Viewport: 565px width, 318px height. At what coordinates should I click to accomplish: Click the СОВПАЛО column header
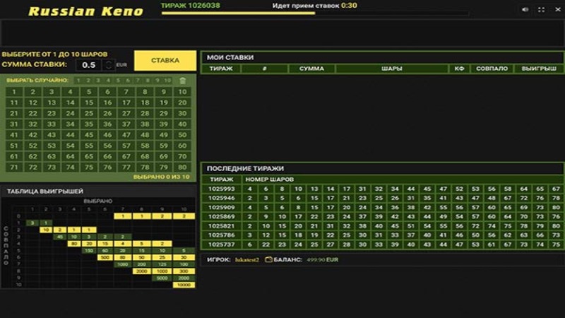(492, 69)
